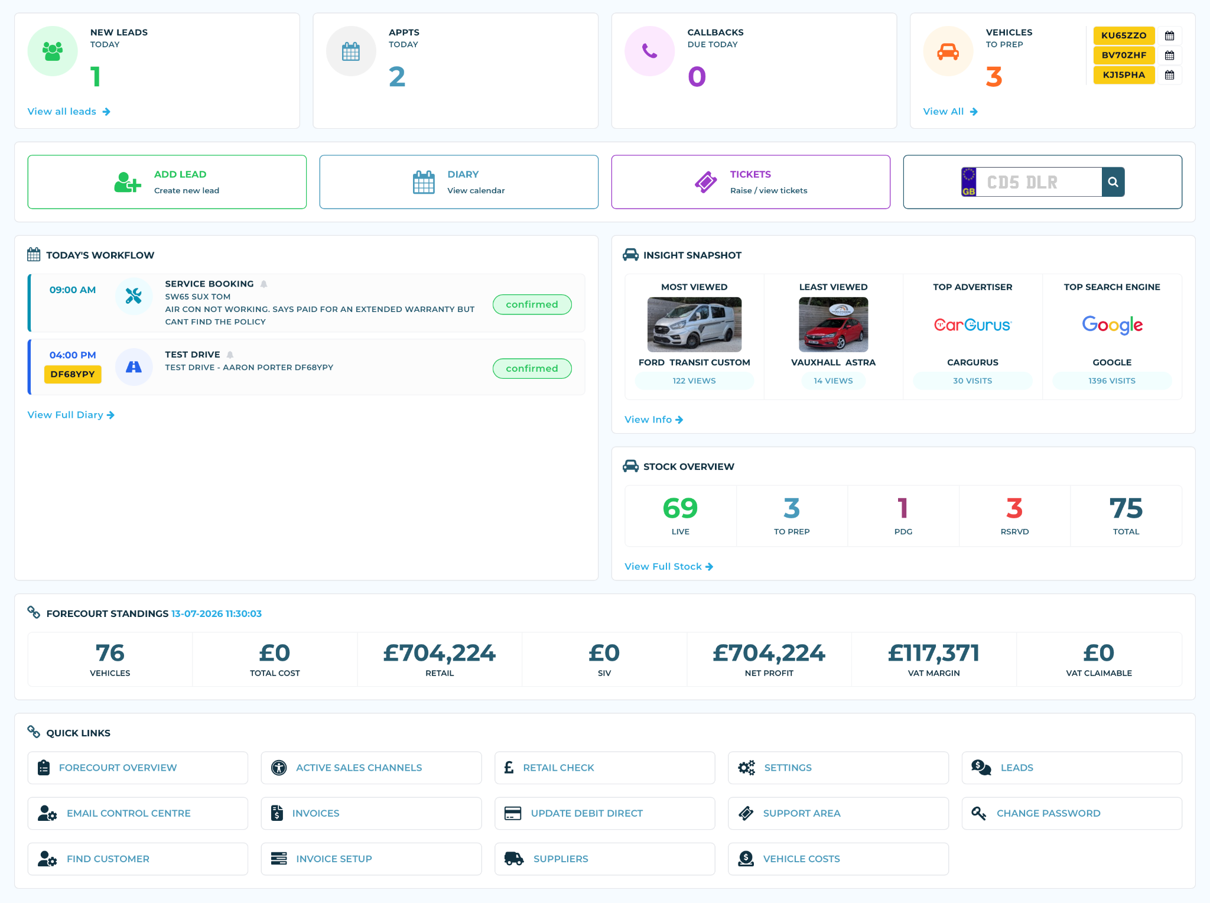The height and width of the screenshot is (903, 1210).
Task: Click the 3 To Prep stock count
Action: pos(792,508)
